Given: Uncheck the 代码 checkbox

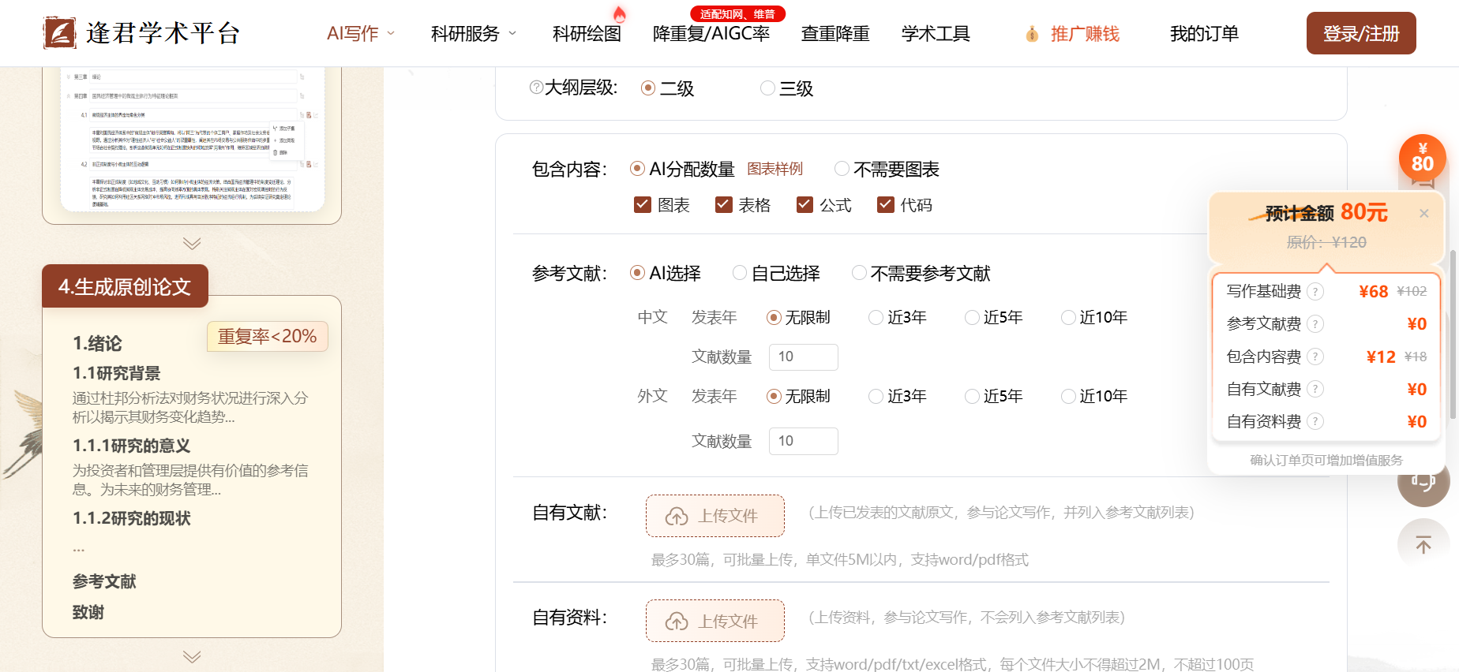Looking at the screenshot, I should pos(885,205).
